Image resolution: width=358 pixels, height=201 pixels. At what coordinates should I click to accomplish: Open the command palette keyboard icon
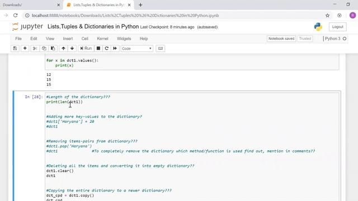pos(161,49)
